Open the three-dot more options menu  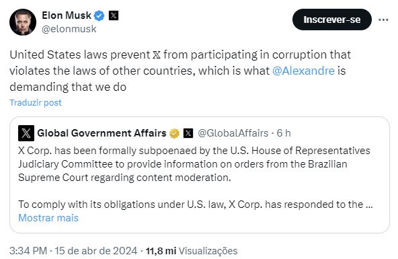[x=383, y=20]
